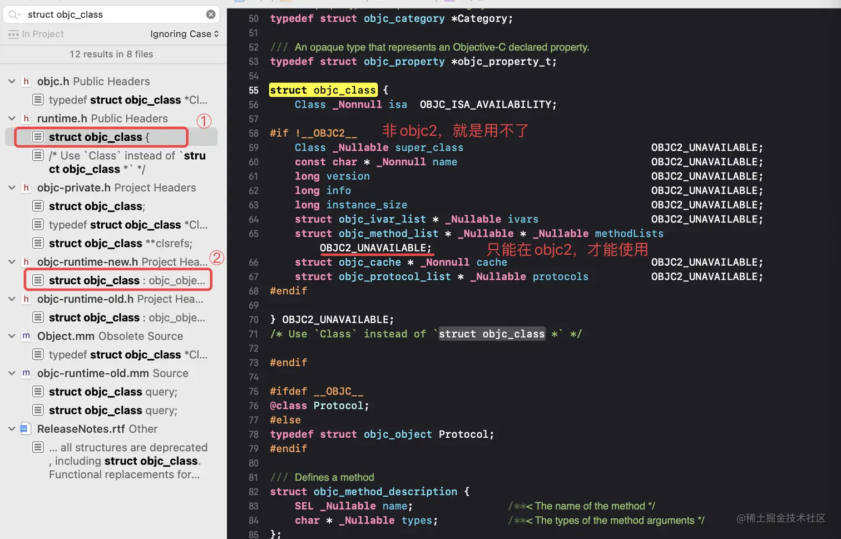Click the result icon beside 'struct objc_class {'
The height and width of the screenshot is (539, 841).
click(38, 137)
